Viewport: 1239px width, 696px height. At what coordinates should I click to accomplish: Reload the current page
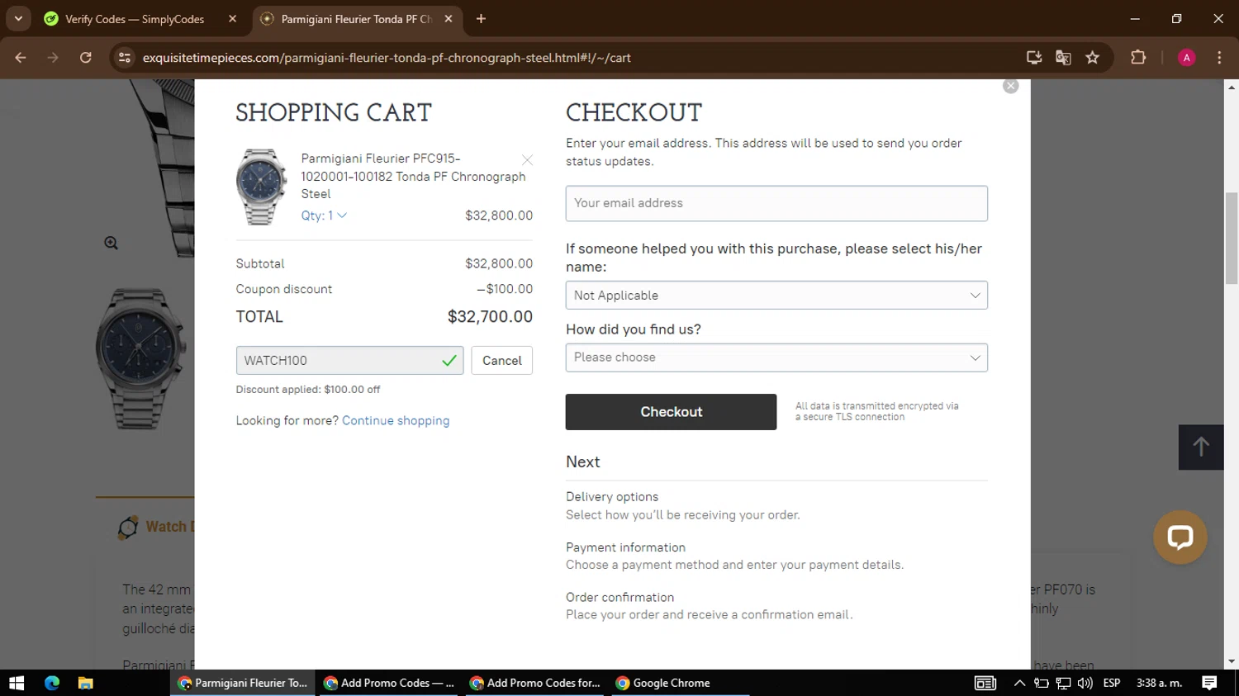tap(86, 58)
